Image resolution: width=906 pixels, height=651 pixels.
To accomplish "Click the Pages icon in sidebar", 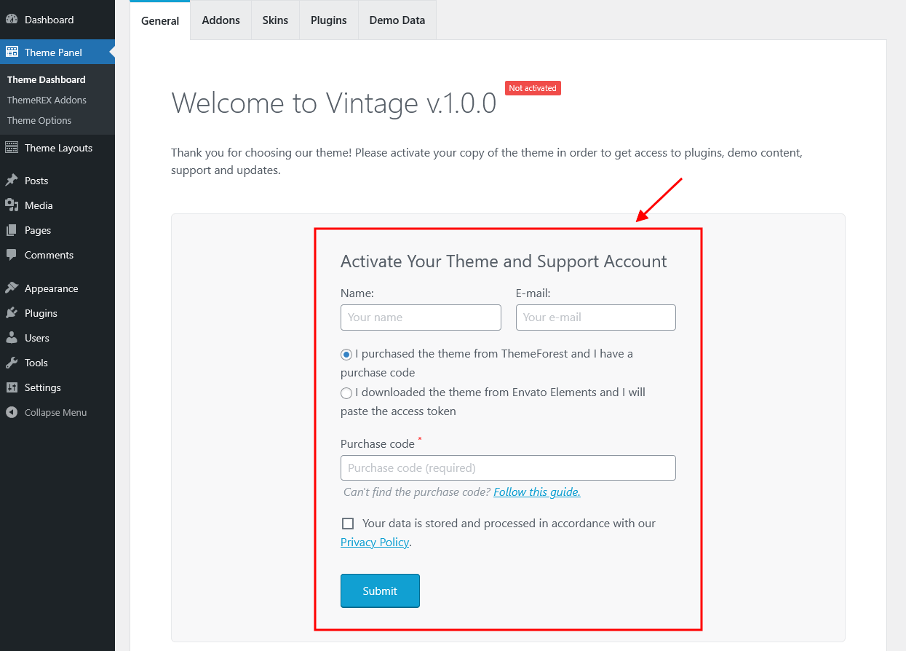I will pyautogui.click(x=12, y=230).
